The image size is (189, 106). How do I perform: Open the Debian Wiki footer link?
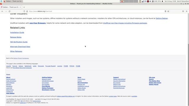[x=81, y=90]
